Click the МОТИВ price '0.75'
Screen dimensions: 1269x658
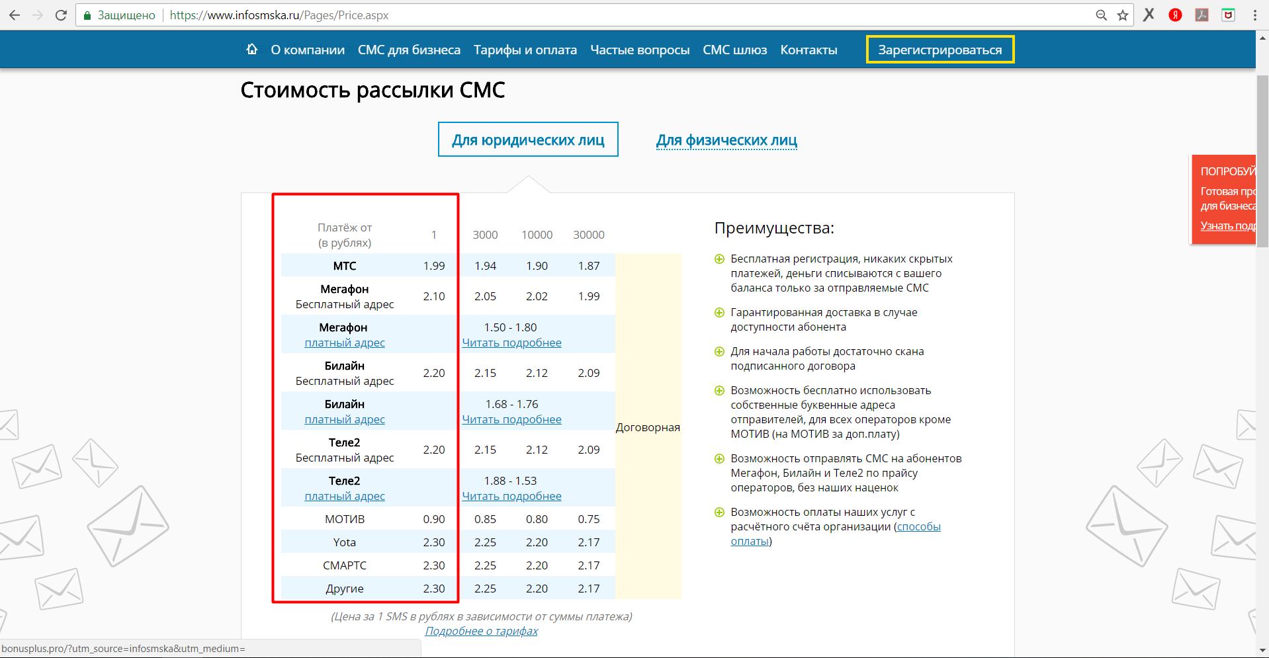[x=589, y=519]
